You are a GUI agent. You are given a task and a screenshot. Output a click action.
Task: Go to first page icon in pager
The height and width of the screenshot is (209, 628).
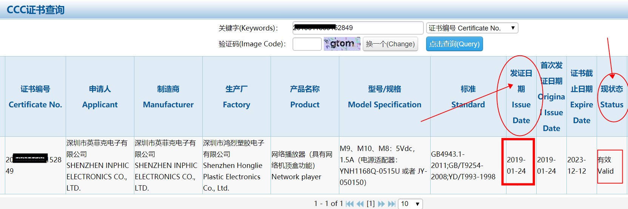point(350,204)
